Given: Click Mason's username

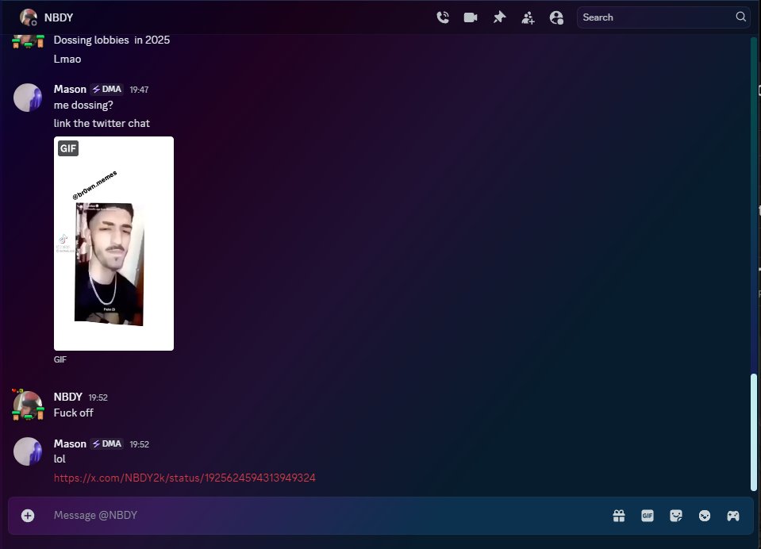Looking at the screenshot, I should [x=70, y=443].
